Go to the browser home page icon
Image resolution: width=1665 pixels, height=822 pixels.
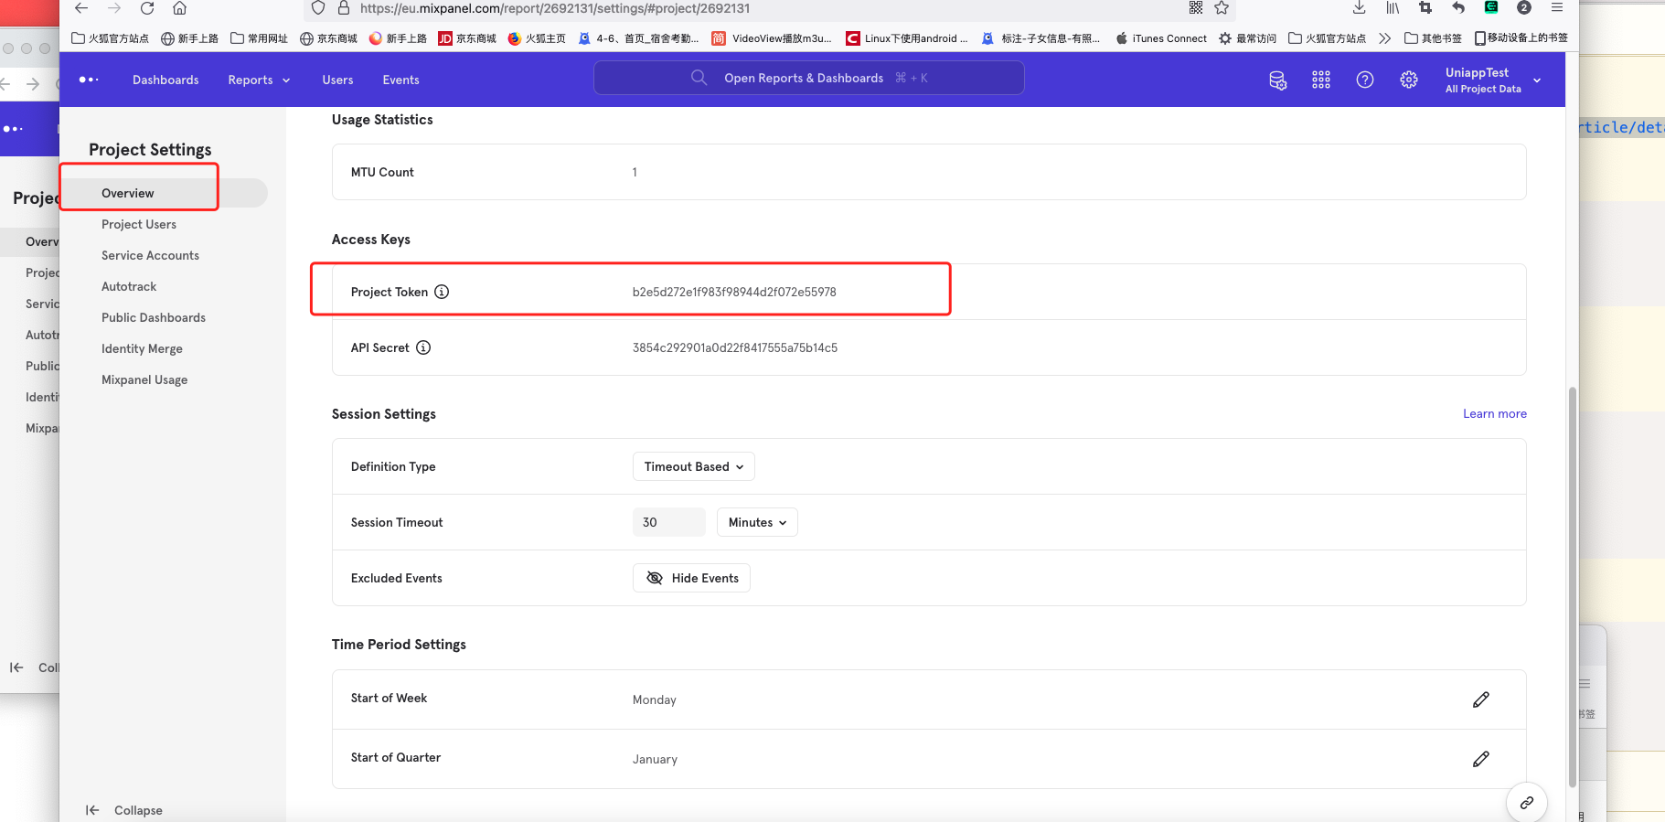click(x=180, y=8)
